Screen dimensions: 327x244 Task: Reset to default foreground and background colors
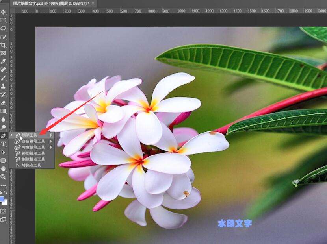[1, 193]
